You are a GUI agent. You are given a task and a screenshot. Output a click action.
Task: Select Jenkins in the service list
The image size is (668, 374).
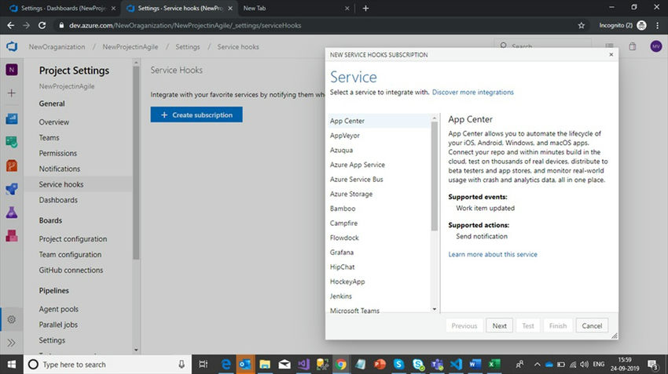point(341,296)
